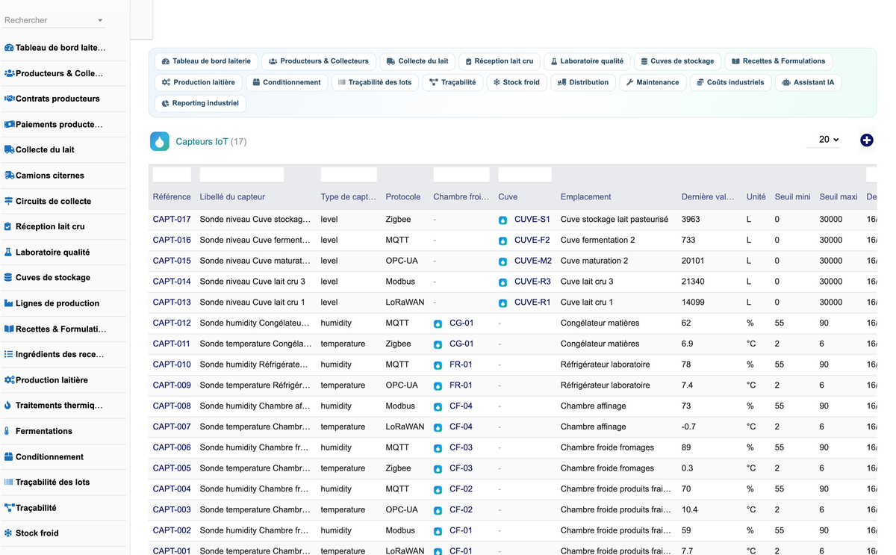Click the Production laitière gears icon in sidebar

click(x=9, y=380)
